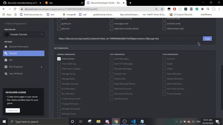Click the green Grammarly extension icon
Image resolution: width=223 pixels, height=125 pixels.
coord(197,9)
